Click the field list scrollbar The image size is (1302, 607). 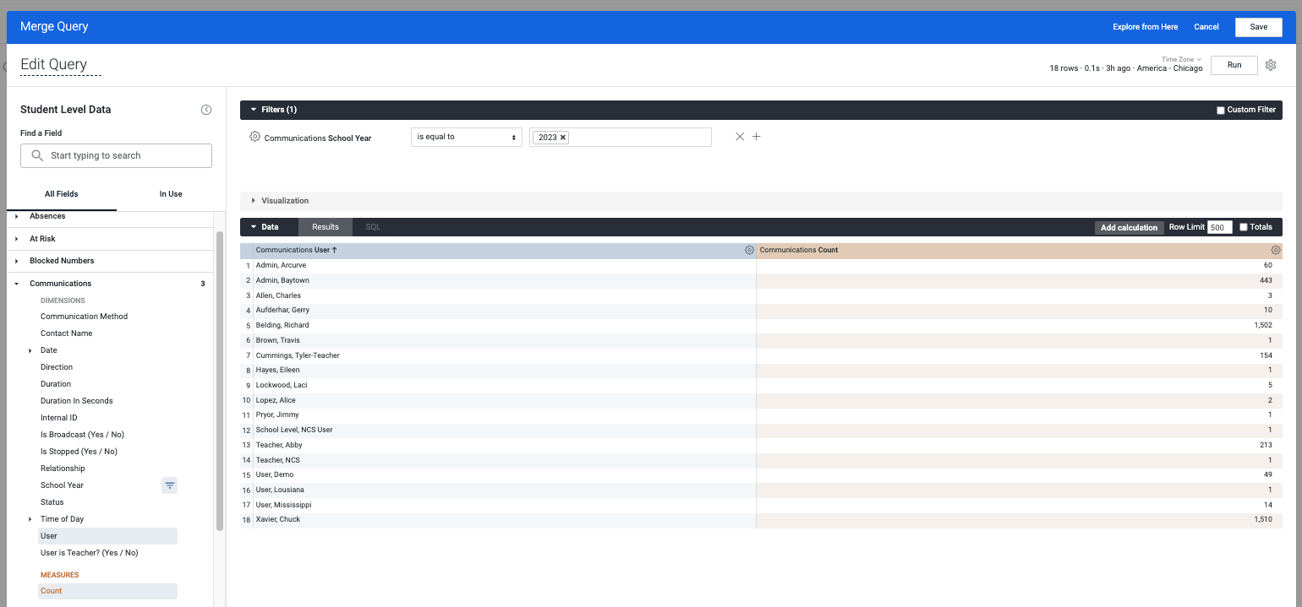coord(220,380)
